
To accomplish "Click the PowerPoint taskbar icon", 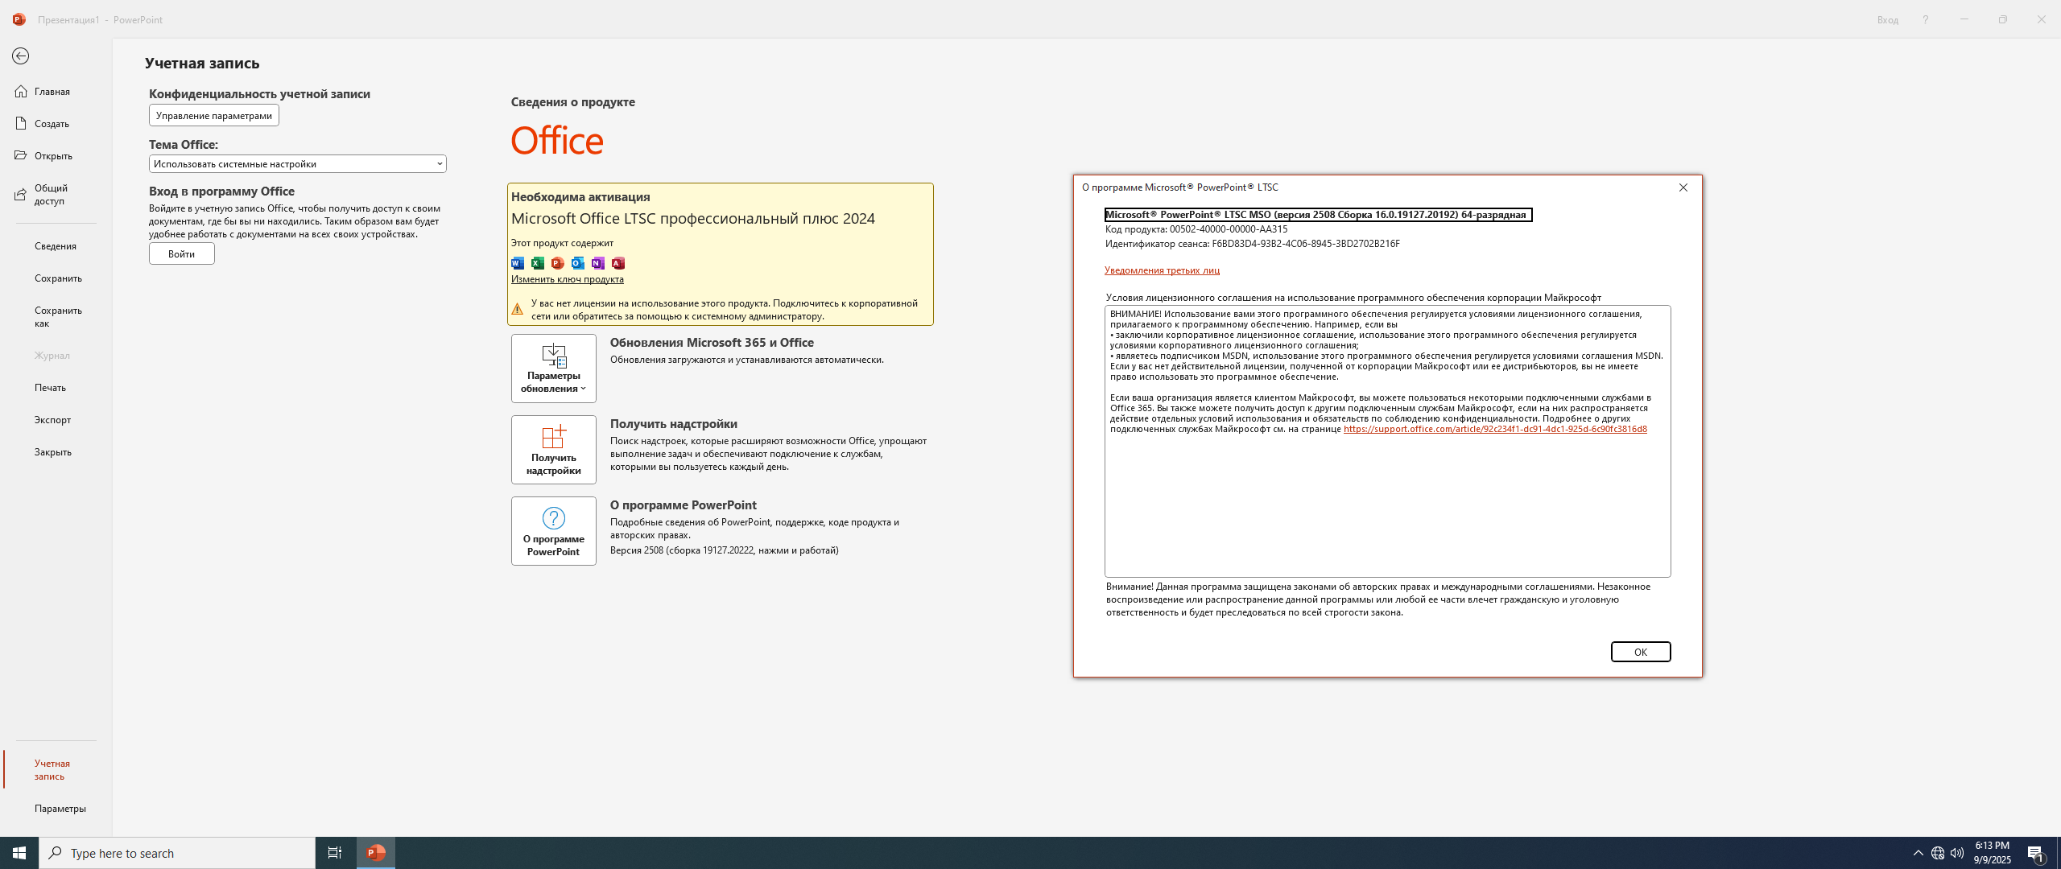I will [376, 853].
